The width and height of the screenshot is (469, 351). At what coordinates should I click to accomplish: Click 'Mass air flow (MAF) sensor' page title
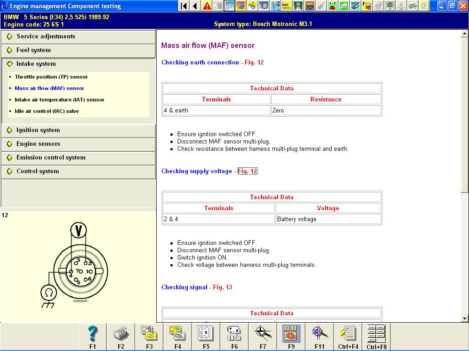pos(208,45)
